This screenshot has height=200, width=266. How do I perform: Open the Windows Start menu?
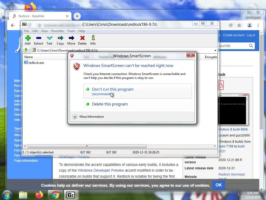pos(7,195)
